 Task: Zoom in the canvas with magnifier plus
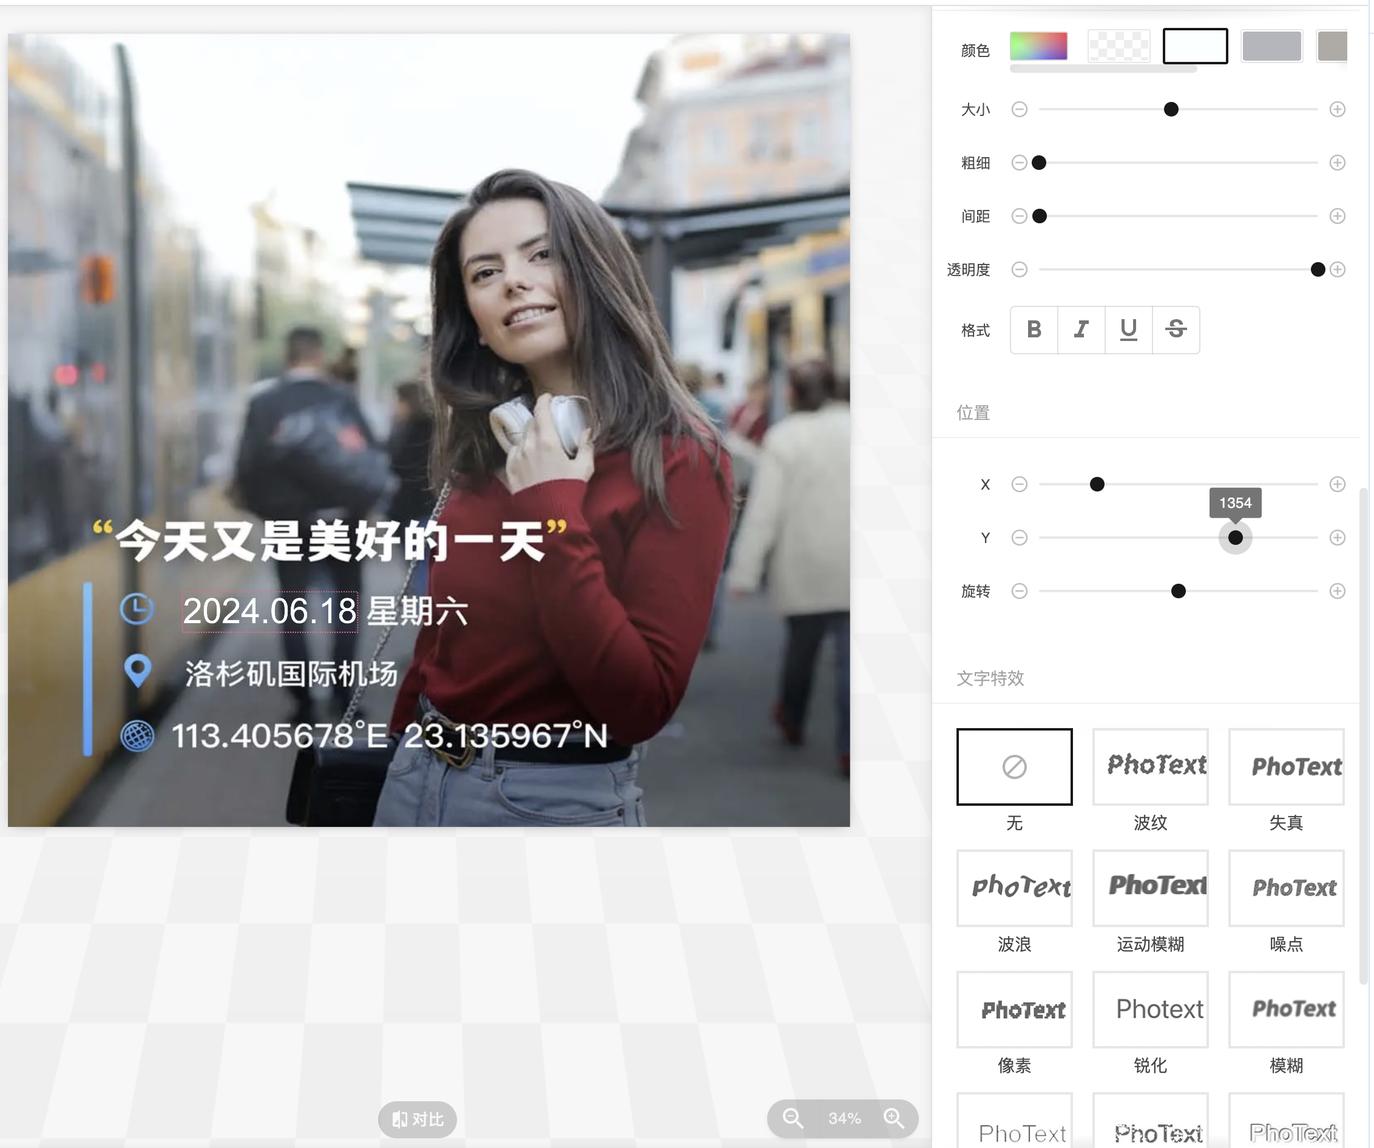(894, 1119)
